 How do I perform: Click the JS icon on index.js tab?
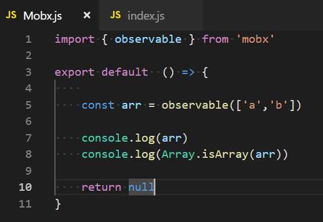115,15
